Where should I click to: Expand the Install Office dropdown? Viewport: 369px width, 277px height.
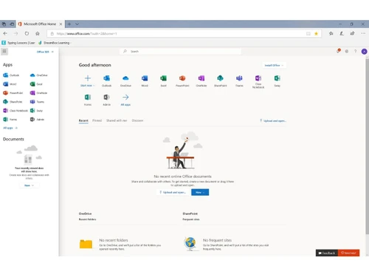[274, 65]
